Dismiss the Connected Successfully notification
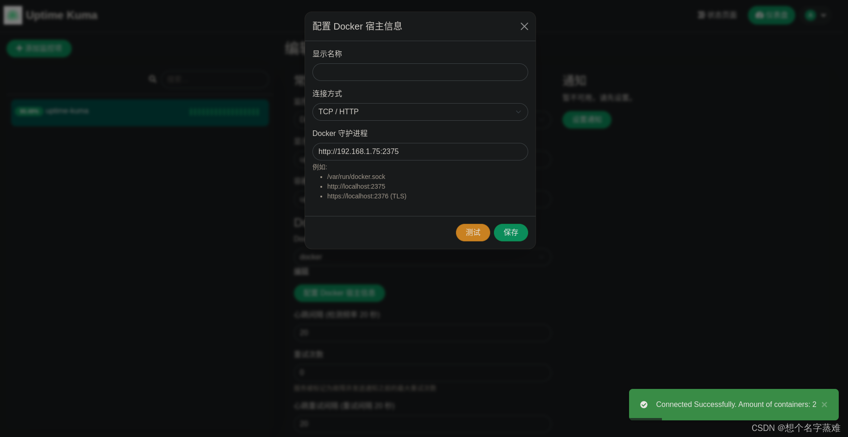Viewport: 848px width, 437px height. 824,405
